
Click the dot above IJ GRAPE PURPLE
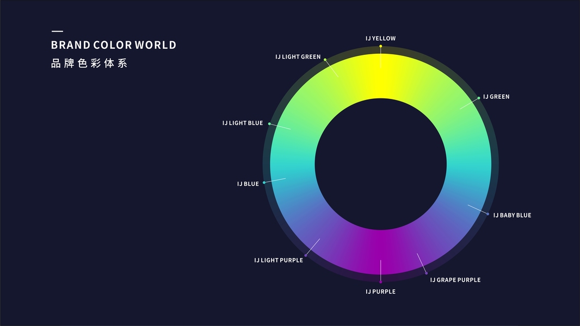pyautogui.click(x=427, y=273)
